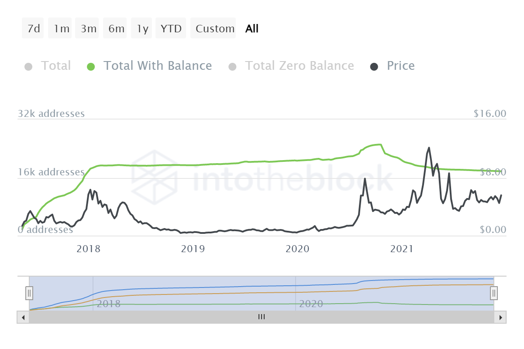Image resolution: width=524 pixels, height=349 pixels.
Task: Select the 1m time range button
Action: click(61, 29)
